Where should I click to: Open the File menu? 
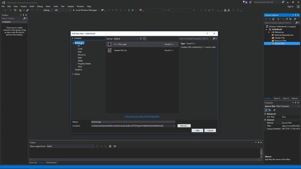pos(3,6)
